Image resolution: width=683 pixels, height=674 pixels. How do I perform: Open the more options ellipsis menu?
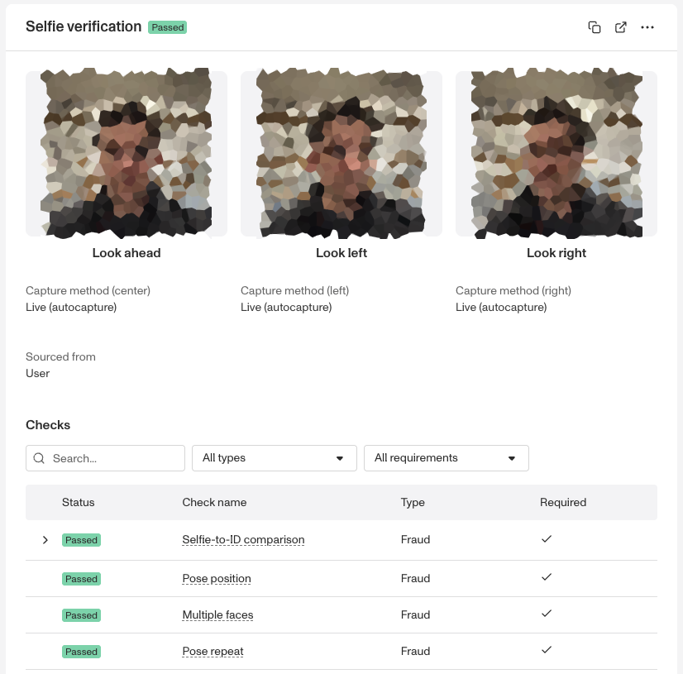(647, 27)
